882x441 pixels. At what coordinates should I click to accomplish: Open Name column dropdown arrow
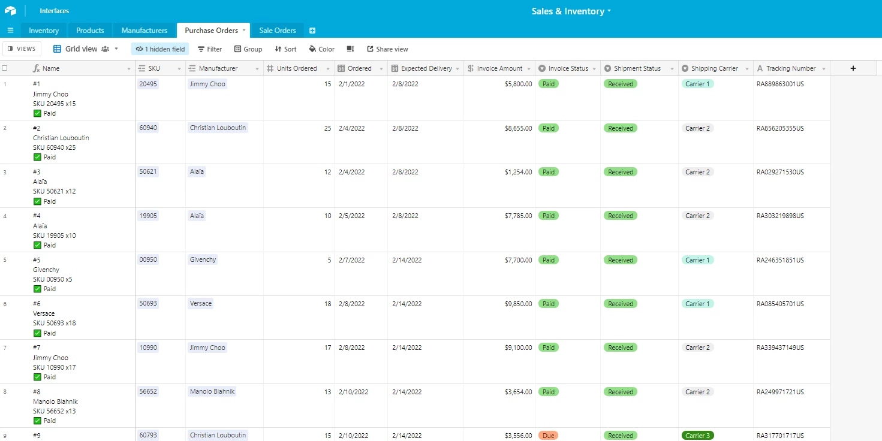point(129,69)
